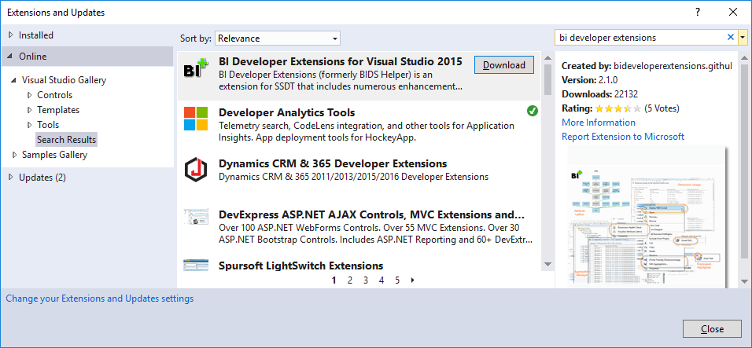Expand the Installed section
The height and width of the screenshot is (348, 752).
pos(11,35)
